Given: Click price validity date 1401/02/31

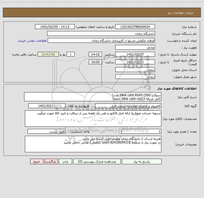Looking at the screenshot, I should [x=135, y=62].
